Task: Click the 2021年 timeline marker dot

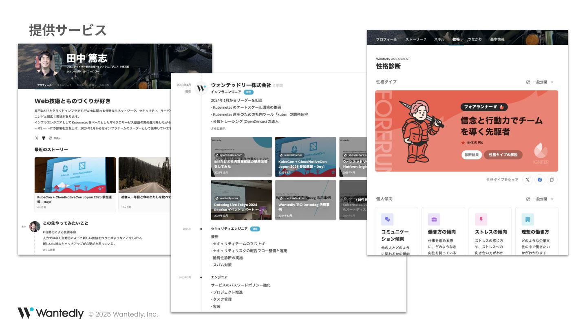Action: tap(201, 229)
